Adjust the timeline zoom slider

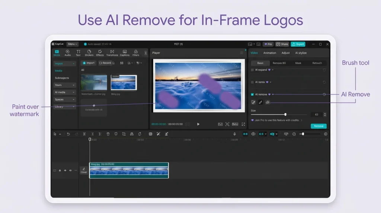[x=310, y=134]
